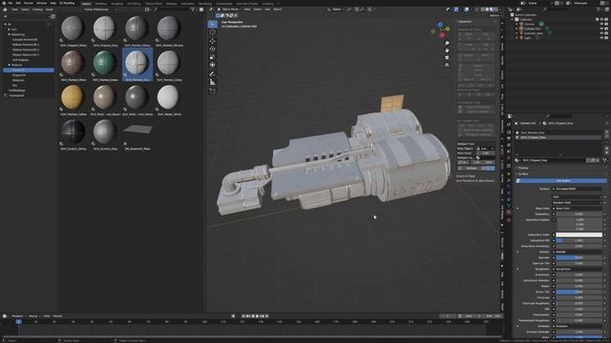Select the Rotate tool
Image resolution: width=611 pixels, height=343 pixels.
212,49
